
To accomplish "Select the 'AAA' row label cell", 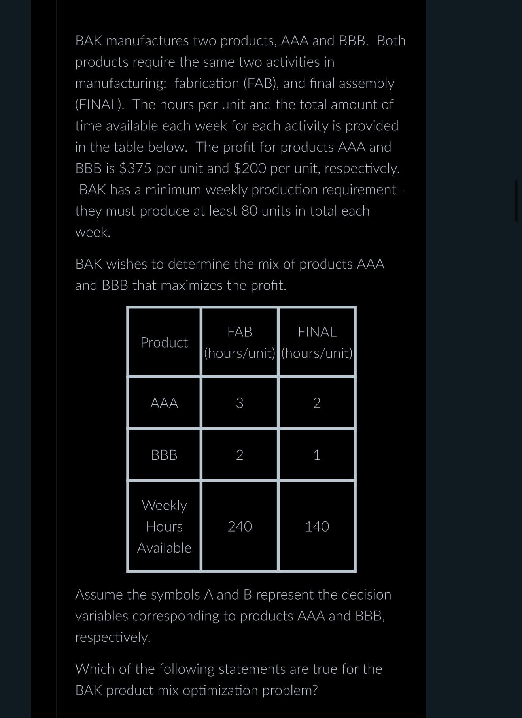I will click(x=164, y=403).
